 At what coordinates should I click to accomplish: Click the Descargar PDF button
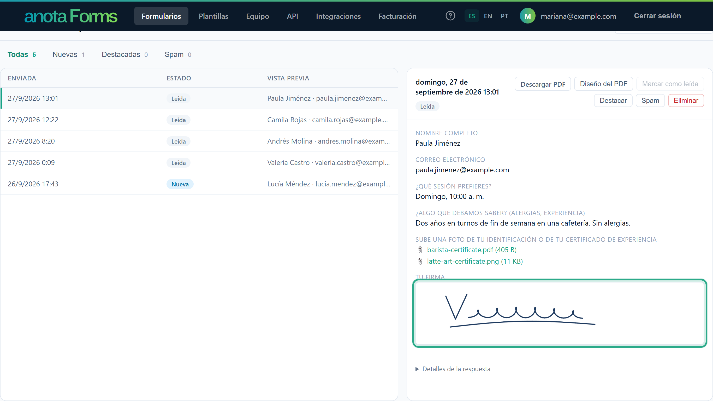pos(543,84)
